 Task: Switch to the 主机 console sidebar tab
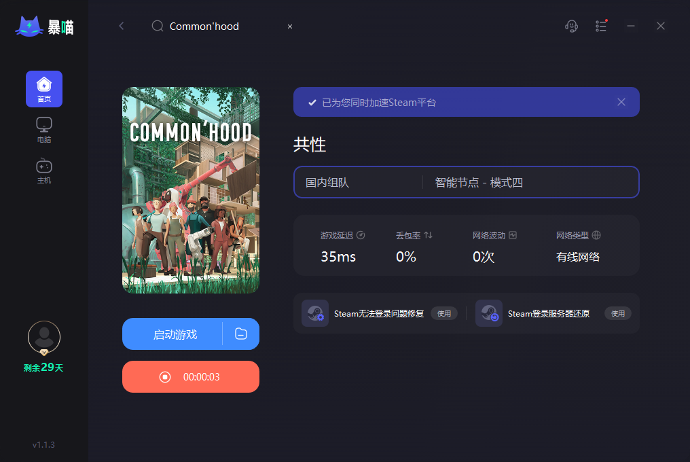[x=44, y=171]
